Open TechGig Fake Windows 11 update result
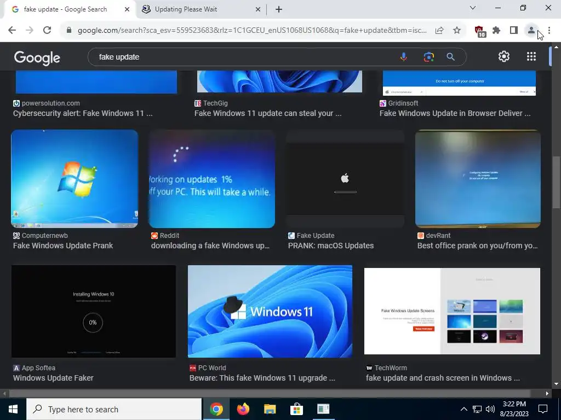 coord(268,113)
